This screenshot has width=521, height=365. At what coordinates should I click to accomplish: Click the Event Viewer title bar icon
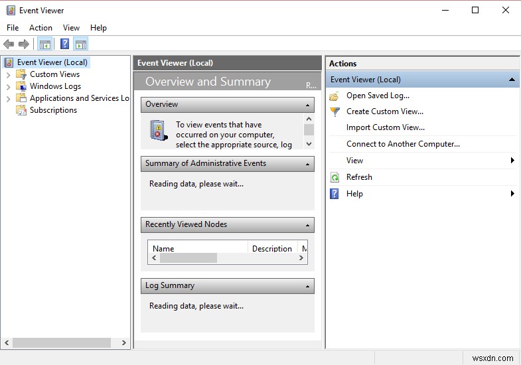(11, 11)
